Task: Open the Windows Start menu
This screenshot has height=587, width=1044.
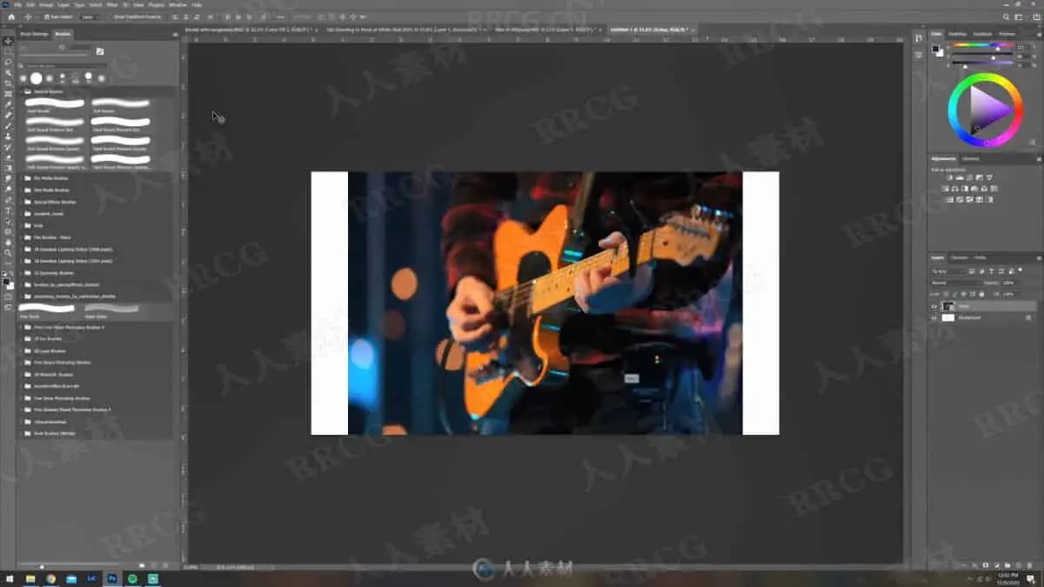Action: (x=10, y=578)
